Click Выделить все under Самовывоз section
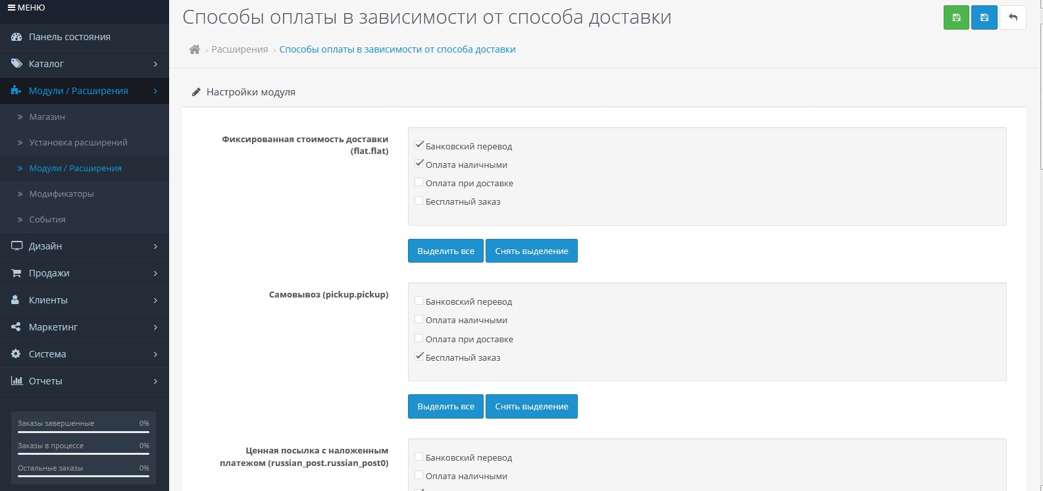Viewport: 1043px width, 491px height. pyautogui.click(x=445, y=406)
